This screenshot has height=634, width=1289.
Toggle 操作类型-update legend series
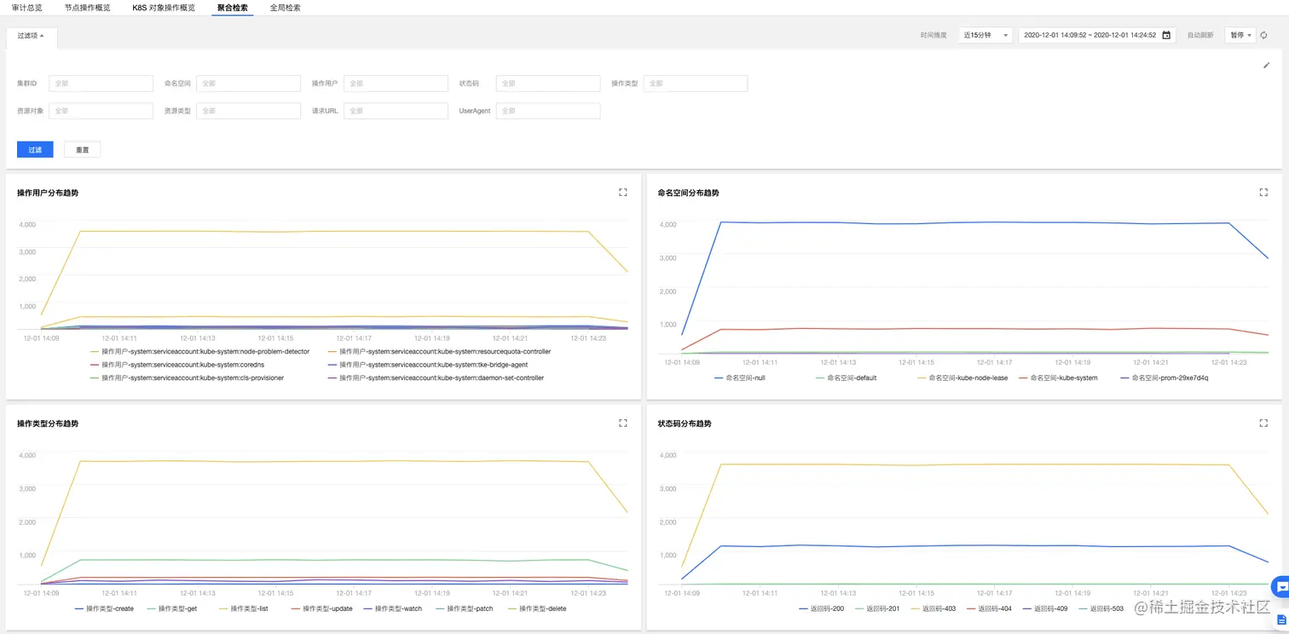coord(322,608)
